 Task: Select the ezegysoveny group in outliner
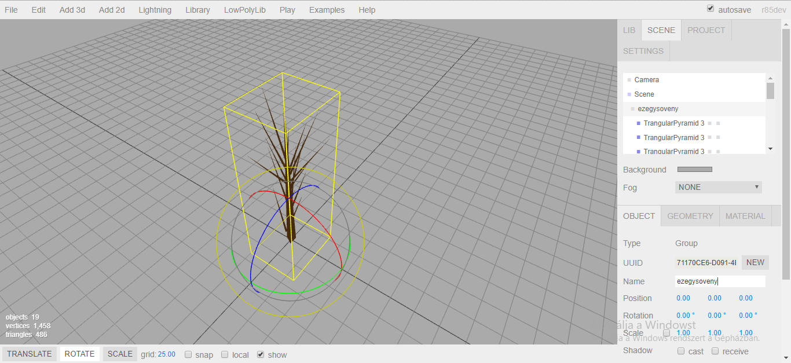coord(694,109)
